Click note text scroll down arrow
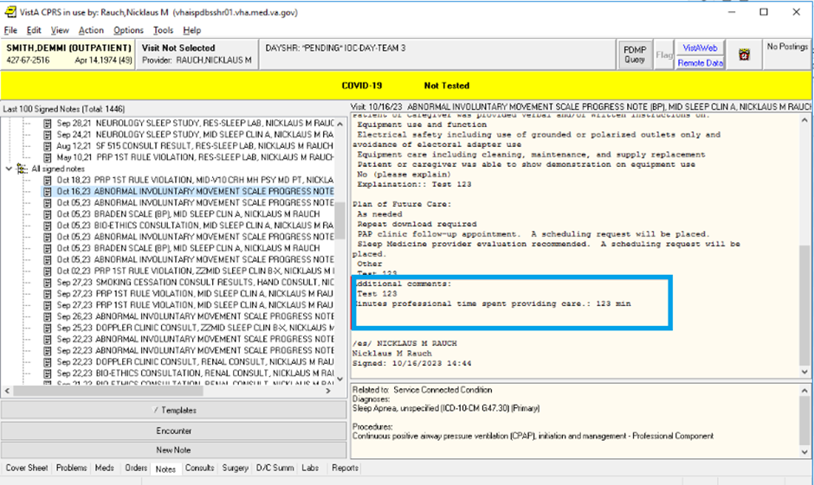 [804, 372]
